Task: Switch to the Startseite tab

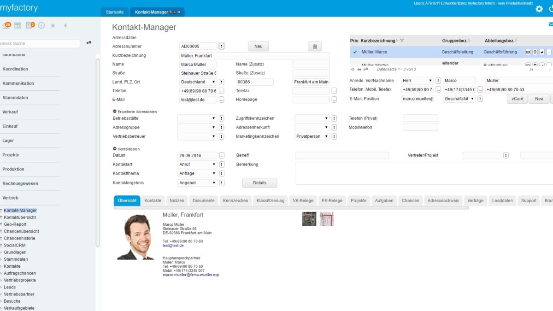Action: 114,12
